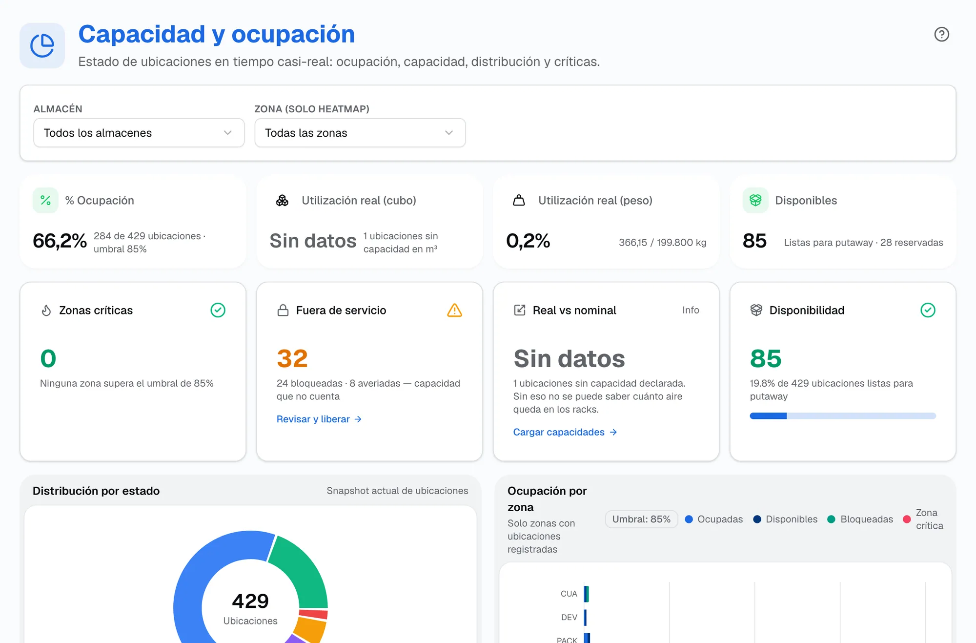Image resolution: width=976 pixels, height=643 pixels.
Task: Click the cube icon beside Utilización real (cubo)
Action: pos(282,200)
